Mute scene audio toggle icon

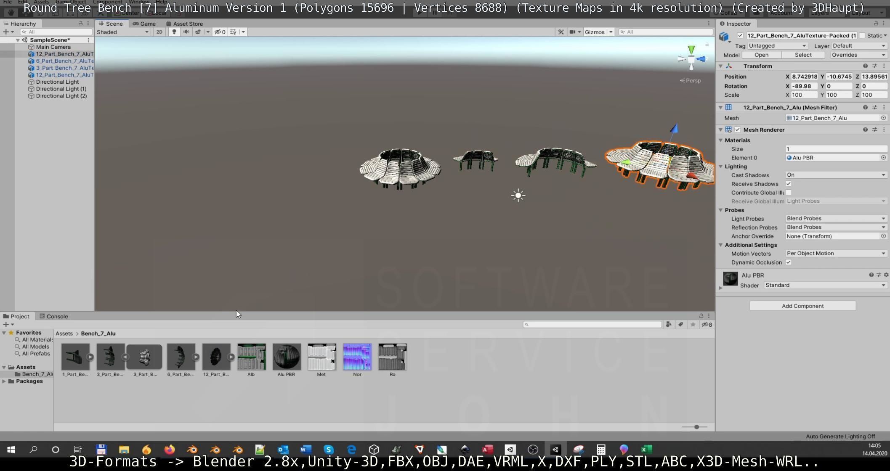tap(186, 32)
